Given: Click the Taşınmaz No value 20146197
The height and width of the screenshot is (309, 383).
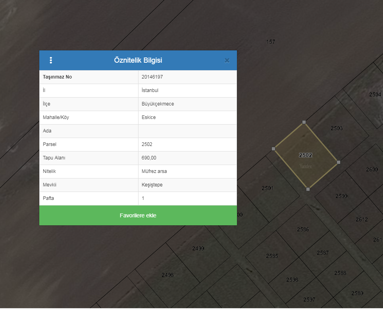Looking at the screenshot, I should 152,77.
